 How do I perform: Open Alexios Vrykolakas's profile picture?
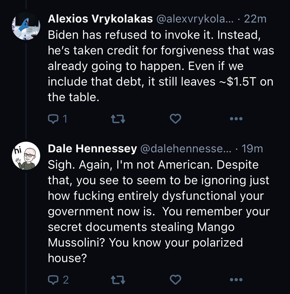tap(26, 26)
